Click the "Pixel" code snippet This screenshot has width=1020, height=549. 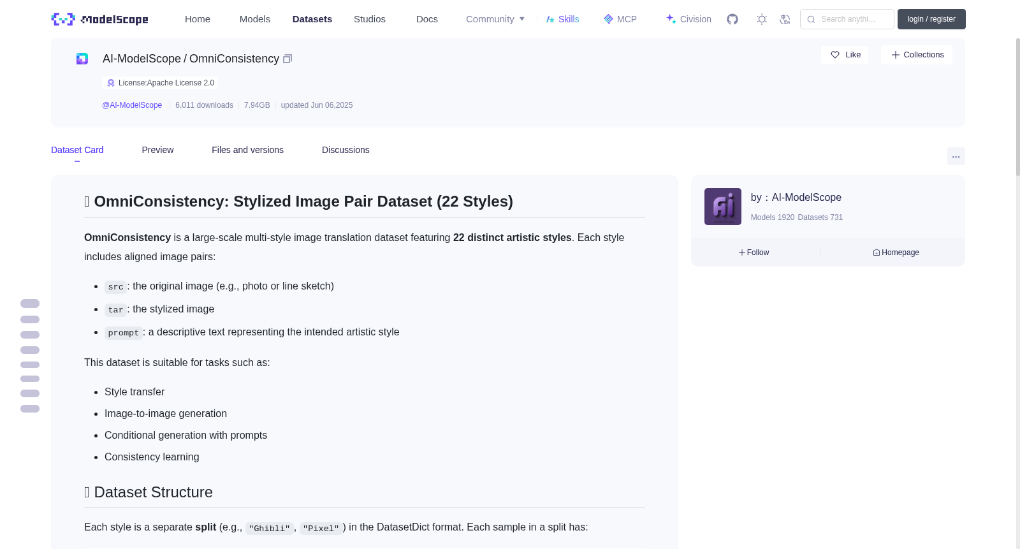tap(321, 528)
